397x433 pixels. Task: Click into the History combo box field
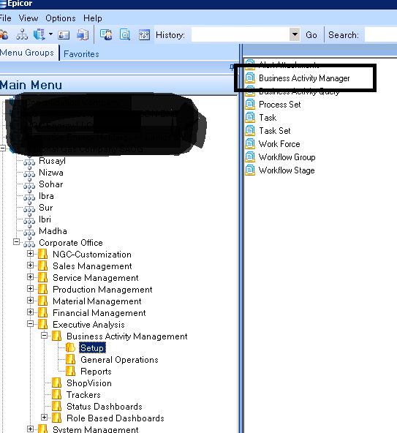coord(241,35)
